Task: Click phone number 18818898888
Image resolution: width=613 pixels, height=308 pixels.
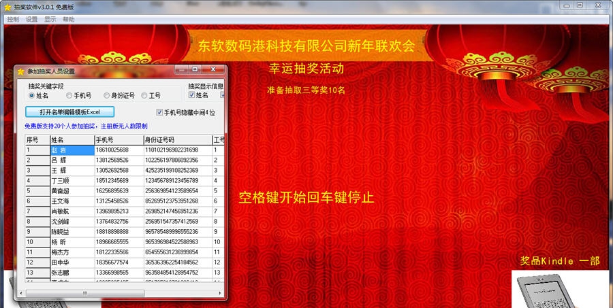Action: [119, 232]
